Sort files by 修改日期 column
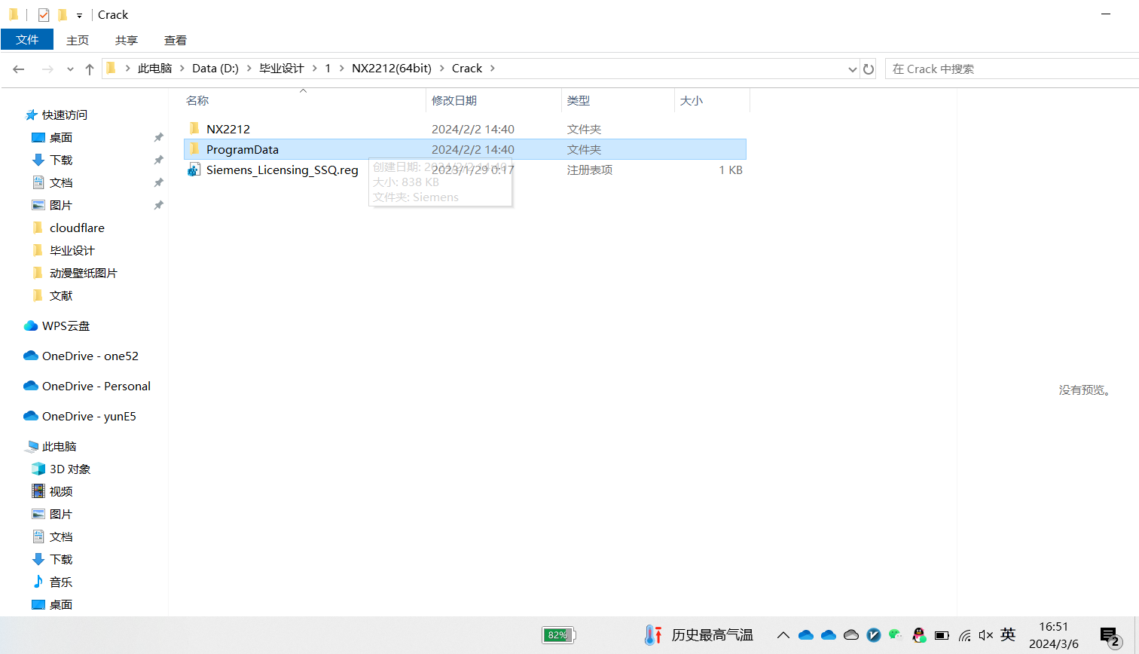 [454, 101]
